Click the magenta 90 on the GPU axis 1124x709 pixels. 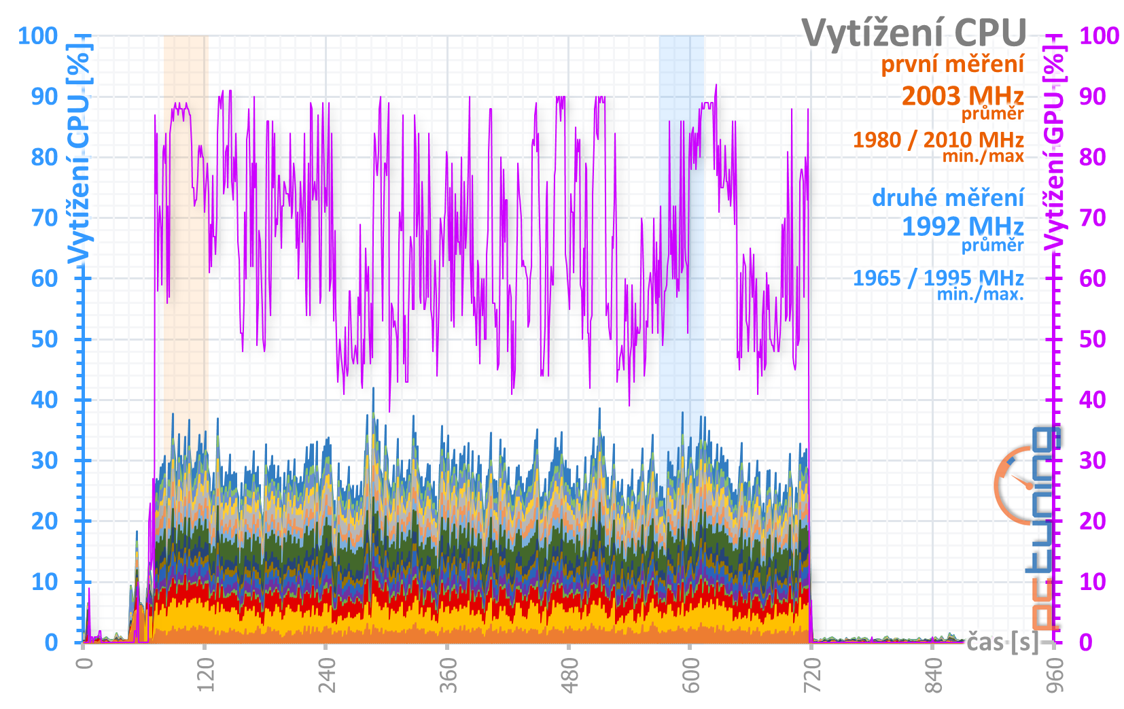1093,97
